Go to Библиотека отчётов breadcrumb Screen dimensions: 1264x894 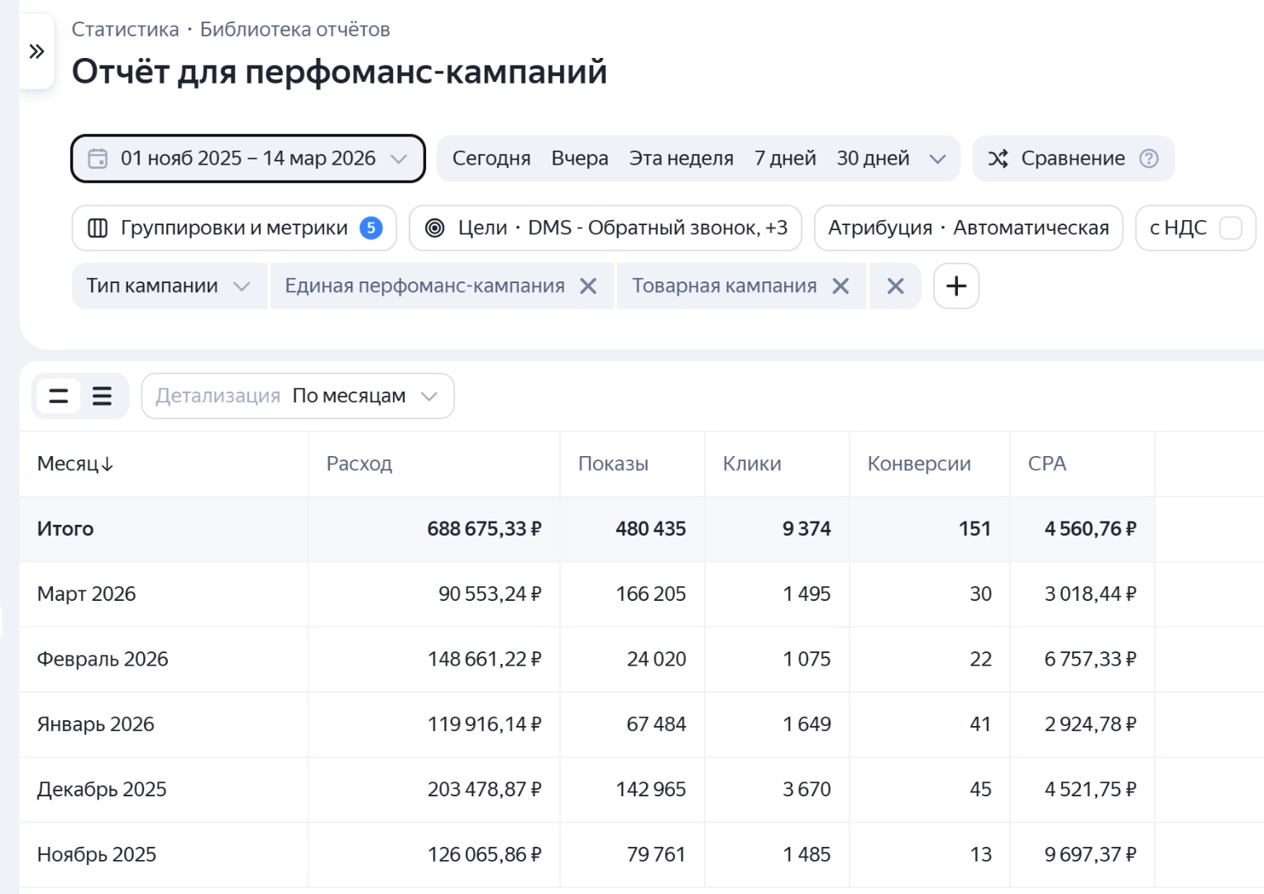click(294, 30)
